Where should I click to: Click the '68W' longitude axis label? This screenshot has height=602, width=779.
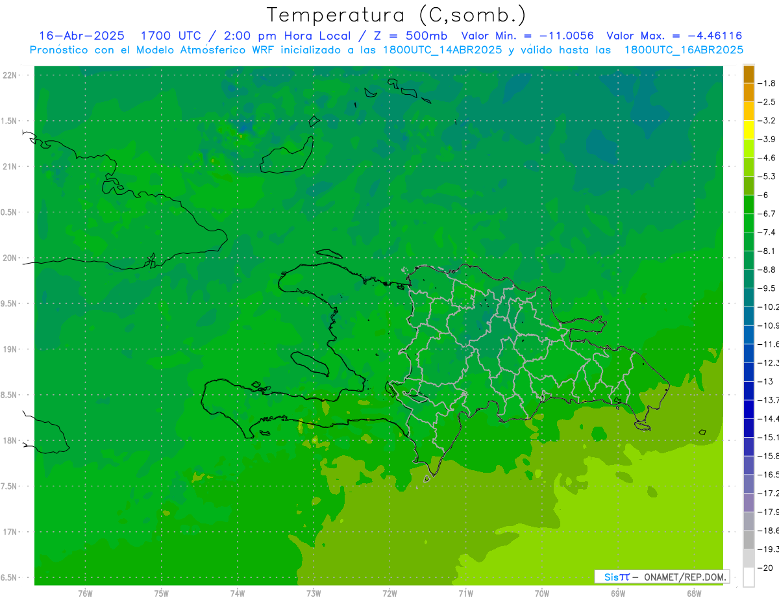[x=694, y=594]
